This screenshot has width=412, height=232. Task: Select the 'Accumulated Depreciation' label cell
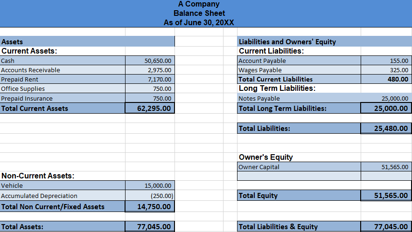[x=63, y=196]
